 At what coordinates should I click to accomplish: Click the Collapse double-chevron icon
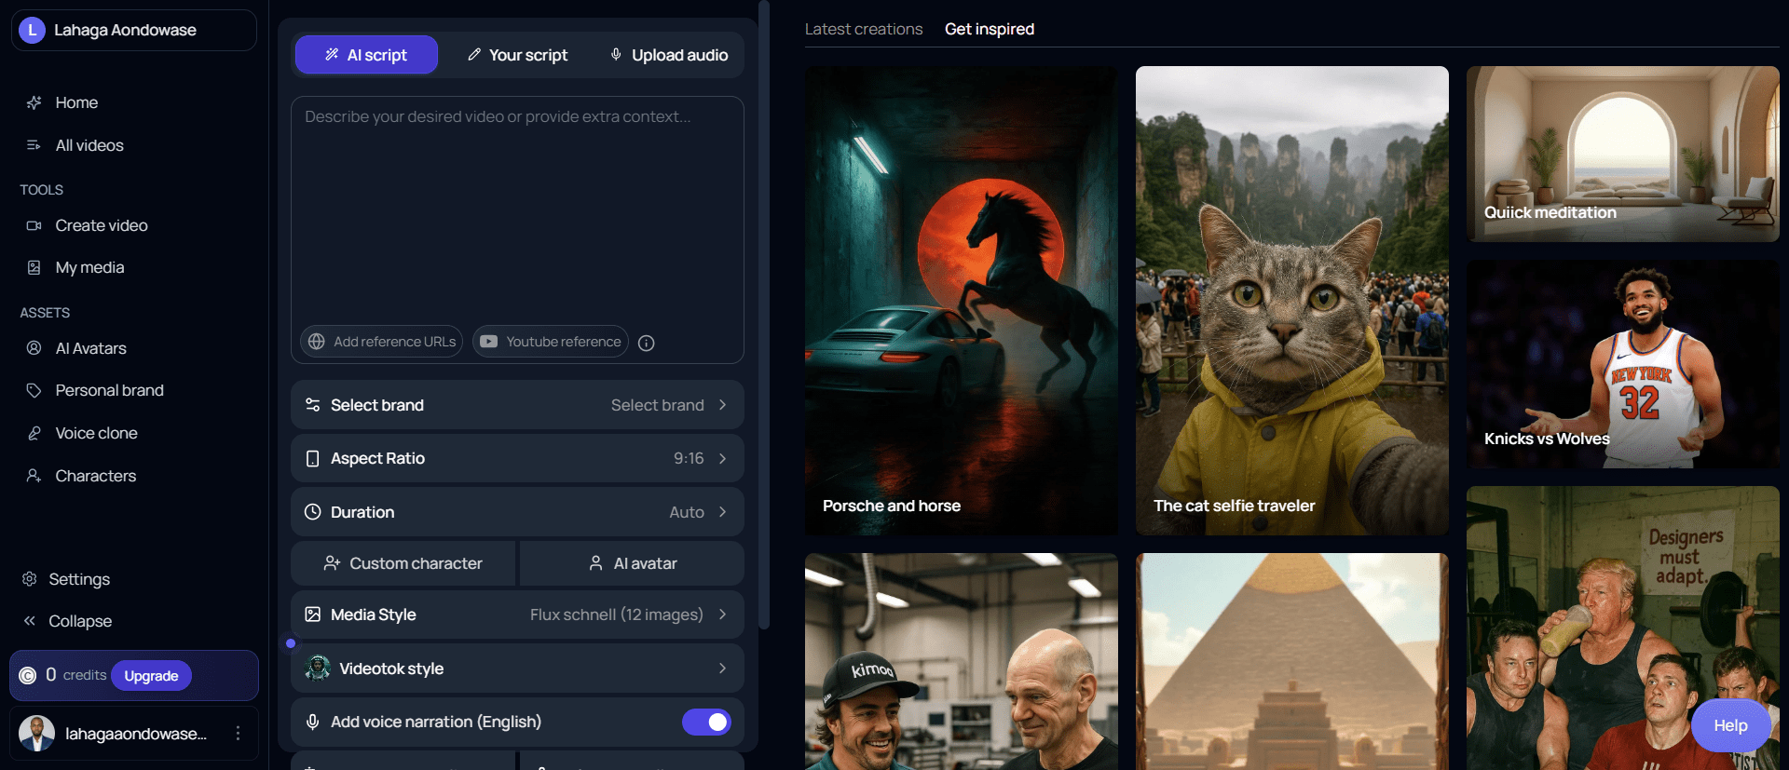(x=29, y=621)
